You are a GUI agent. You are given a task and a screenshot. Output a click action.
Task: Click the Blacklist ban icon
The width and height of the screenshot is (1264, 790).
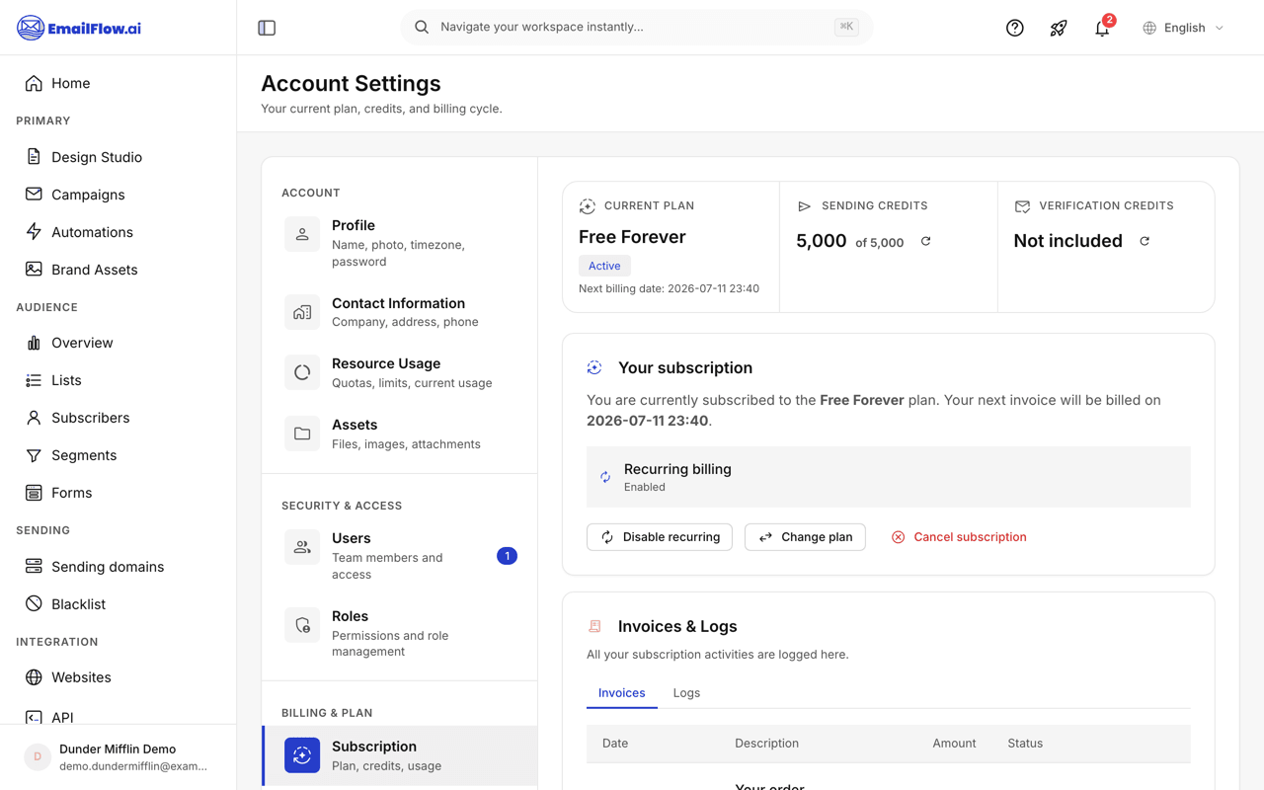(34, 604)
